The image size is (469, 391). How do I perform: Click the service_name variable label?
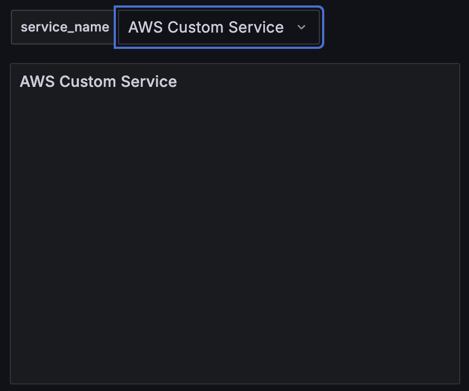click(x=65, y=27)
